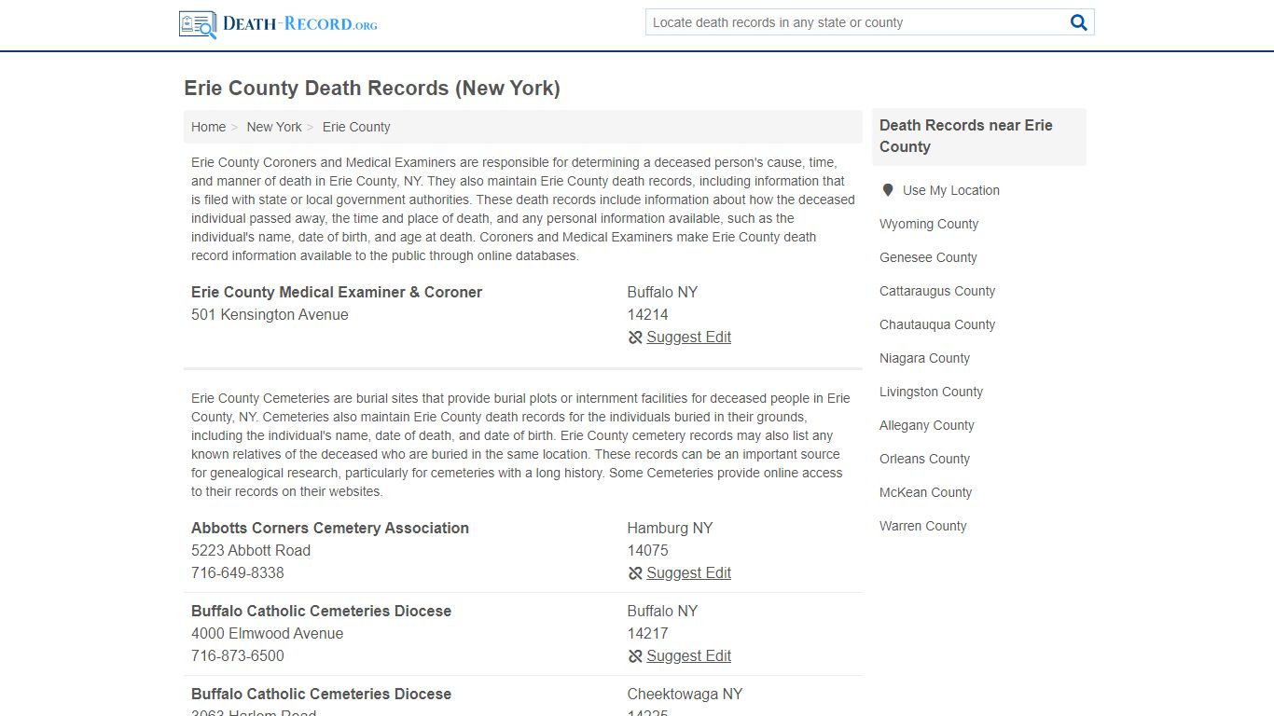Image resolution: width=1274 pixels, height=716 pixels.
Task: Click Suggest Edit for 4000 Elmwood Avenue listing
Action: click(688, 656)
